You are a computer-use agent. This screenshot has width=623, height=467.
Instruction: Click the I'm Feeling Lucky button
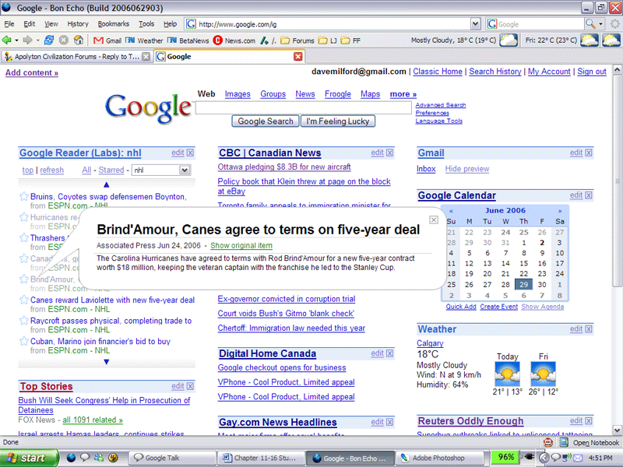(x=337, y=121)
